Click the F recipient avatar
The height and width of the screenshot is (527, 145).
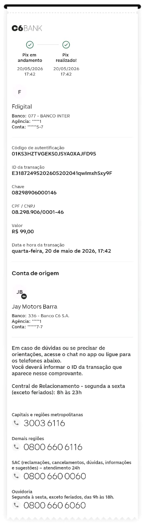point(20,92)
